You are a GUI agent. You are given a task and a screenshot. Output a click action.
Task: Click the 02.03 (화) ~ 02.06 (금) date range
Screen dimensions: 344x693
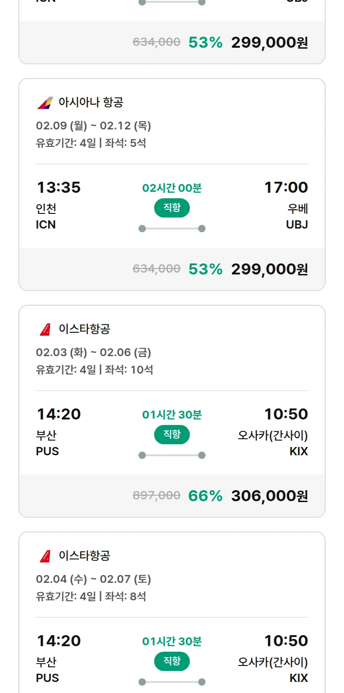point(94,352)
